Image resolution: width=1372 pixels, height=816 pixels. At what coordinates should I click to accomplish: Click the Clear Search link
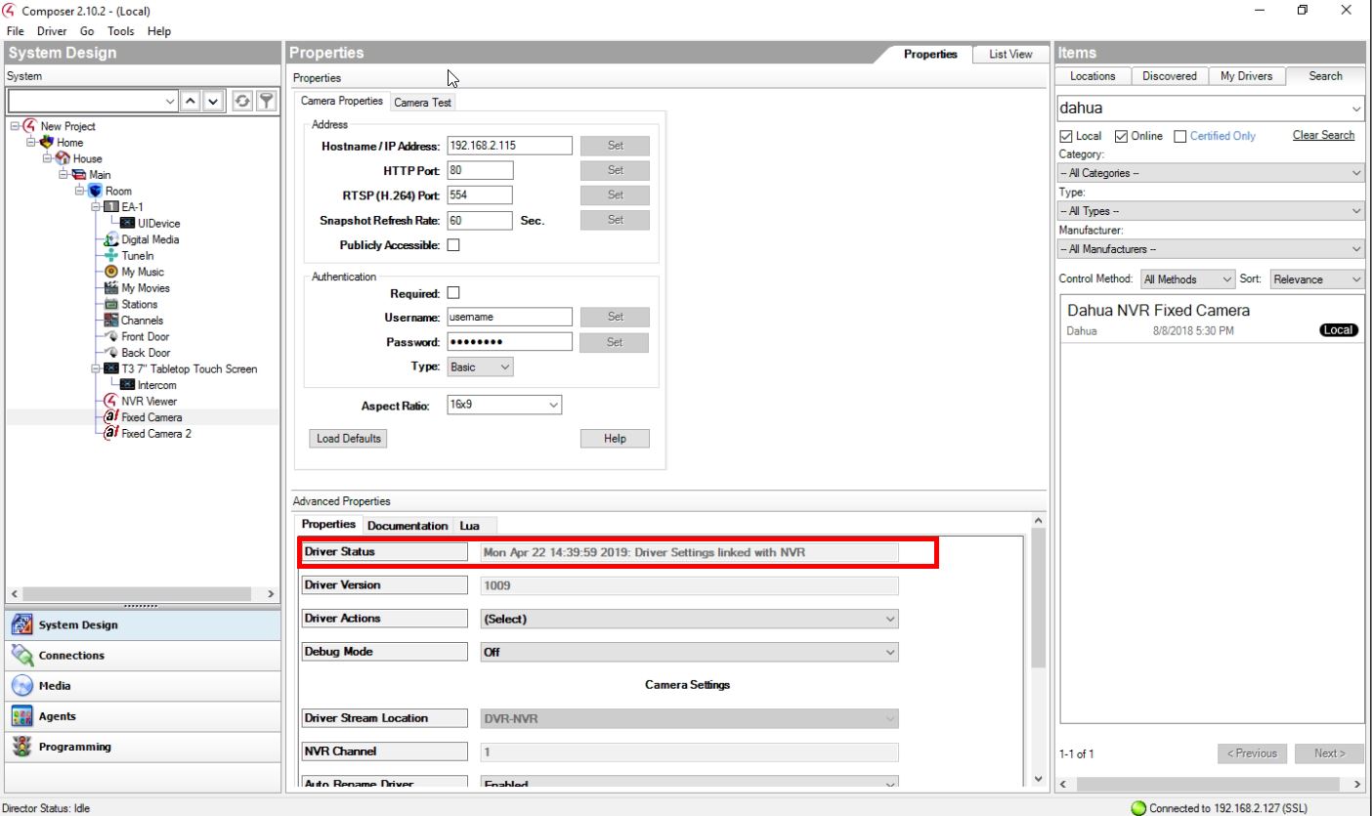(1323, 135)
